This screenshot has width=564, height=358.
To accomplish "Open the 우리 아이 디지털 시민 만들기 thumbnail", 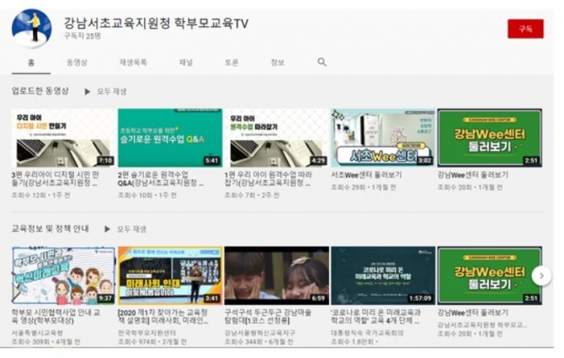I will click(x=63, y=138).
